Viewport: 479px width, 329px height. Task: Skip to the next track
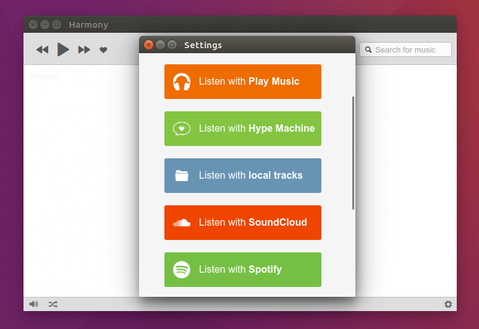pos(84,49)
